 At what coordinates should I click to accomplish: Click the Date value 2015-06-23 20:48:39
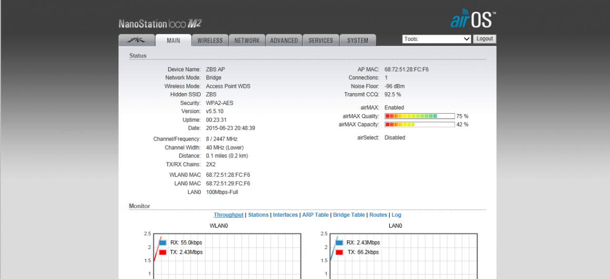tap(231, 128)
